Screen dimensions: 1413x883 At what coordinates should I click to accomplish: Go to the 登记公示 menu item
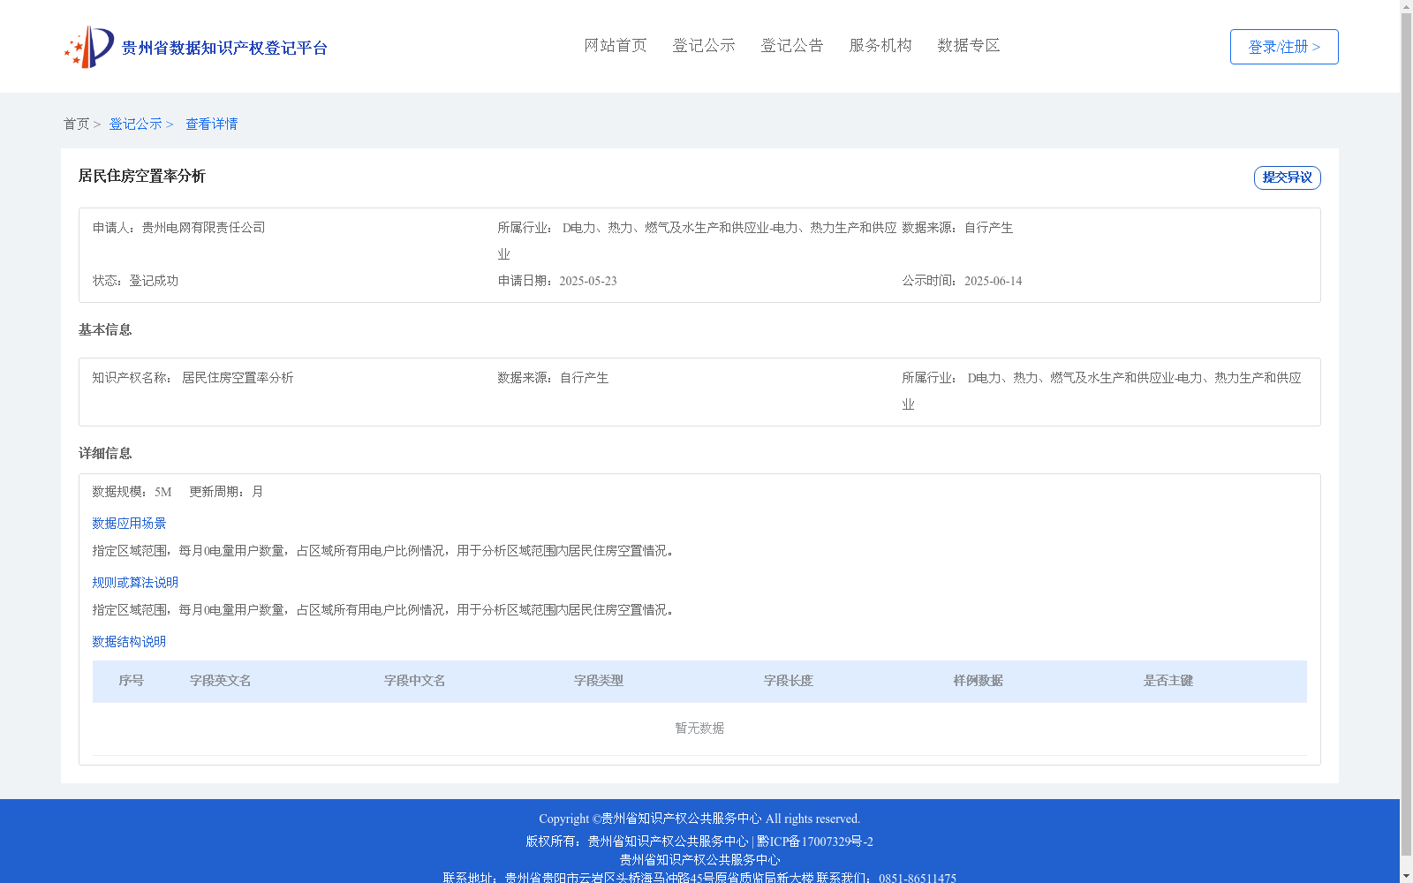[704, 45]
